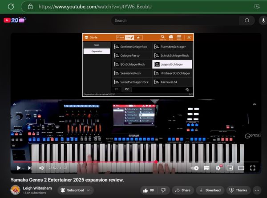Screen dimensions: 267x198
Task: Focus the YouTube Search field
Action: click(175, 20)
